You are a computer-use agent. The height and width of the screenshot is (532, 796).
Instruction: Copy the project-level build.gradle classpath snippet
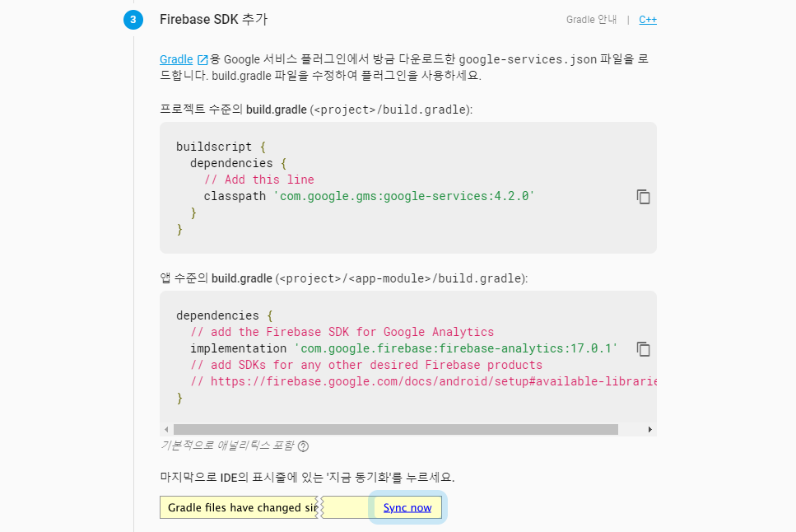(x=643, y=197)
